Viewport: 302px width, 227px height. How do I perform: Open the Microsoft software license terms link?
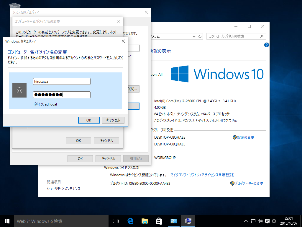202,175
